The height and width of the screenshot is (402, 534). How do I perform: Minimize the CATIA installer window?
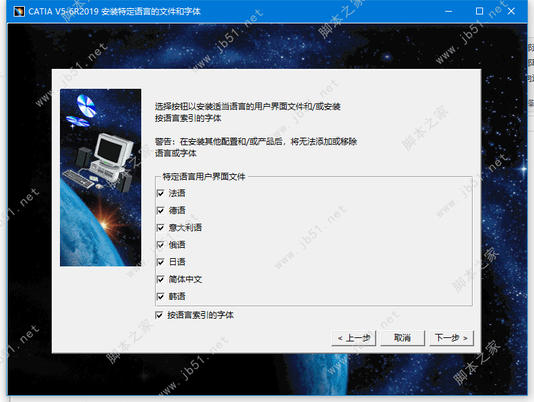449,11
